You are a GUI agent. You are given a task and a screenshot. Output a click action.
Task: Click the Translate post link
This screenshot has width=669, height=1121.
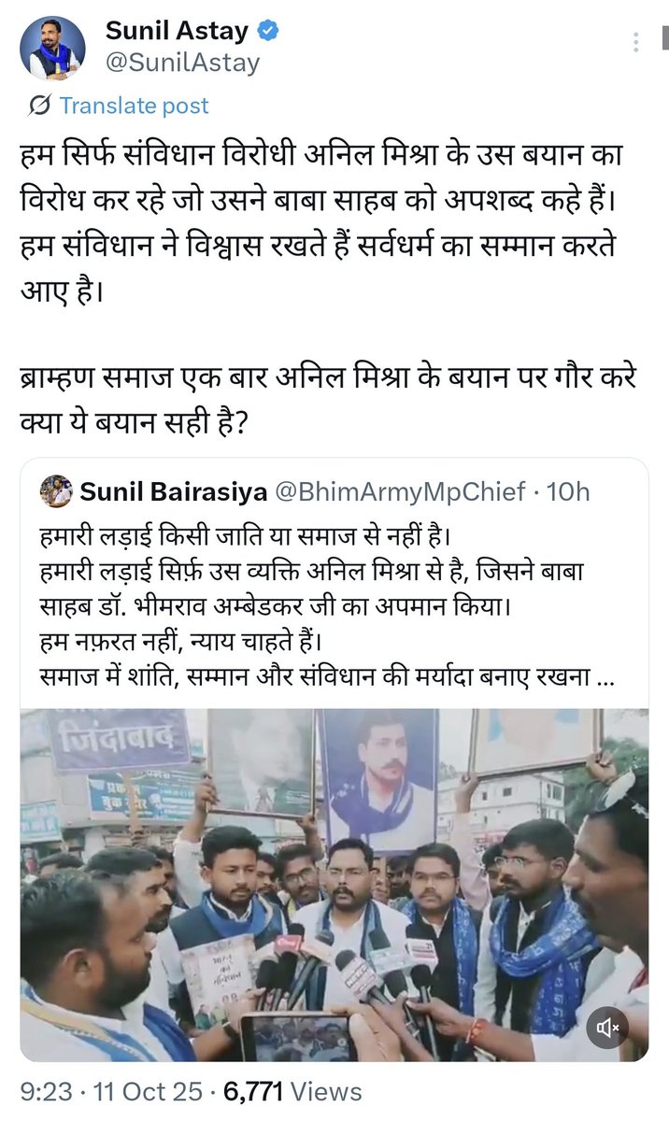(134, 106)
